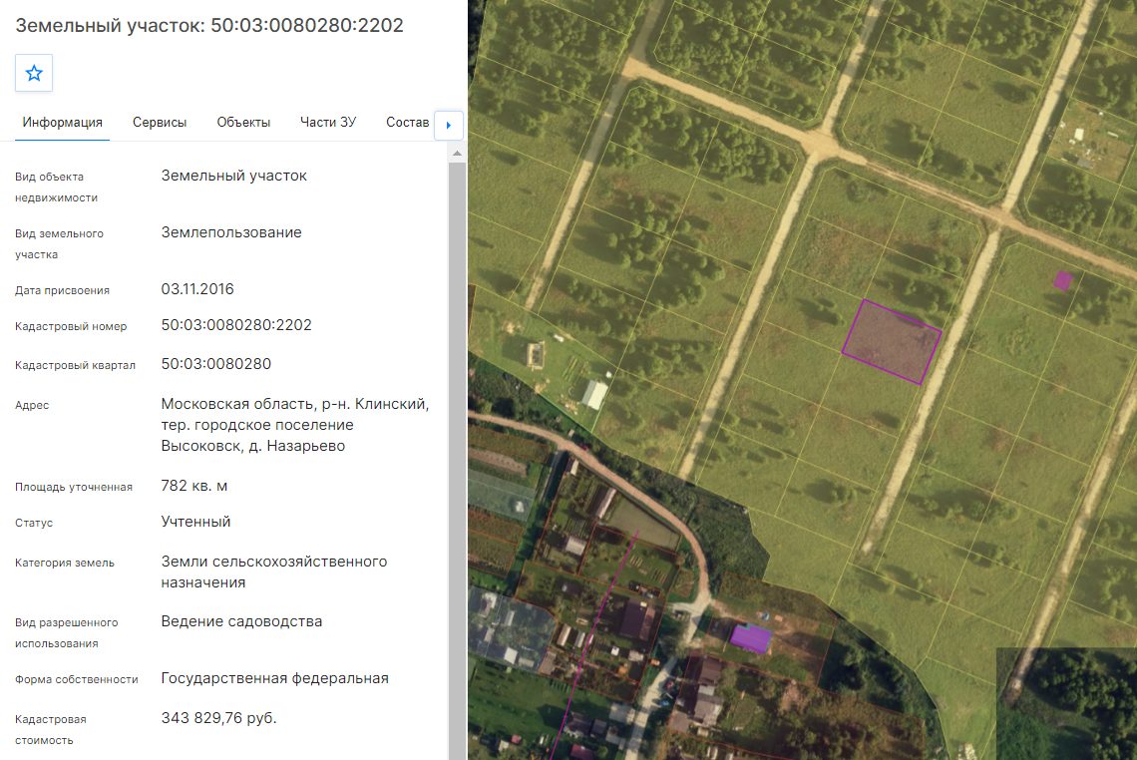Image resolution: width=1137 pixels, height=760 pixels.
Task: Click the label Вид разрешенного использования
Action: click(67, 633)
